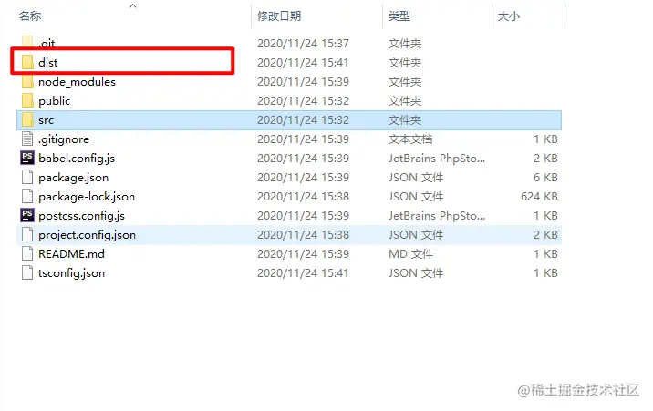Sort by 名称 column header
653x411 pixels.
pos(30,16)
